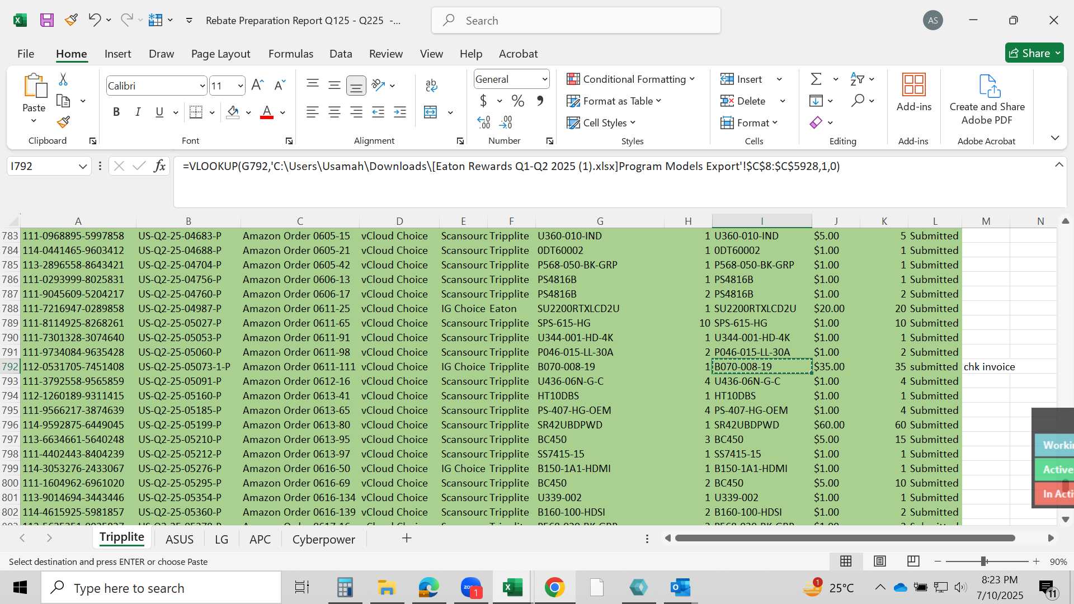Switch to the Data ribbon tab
1074x604 pixels.
[341, 54]
